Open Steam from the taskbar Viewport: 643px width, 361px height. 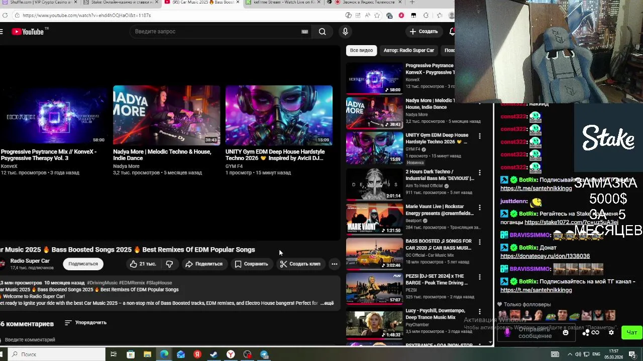[214, 354]
